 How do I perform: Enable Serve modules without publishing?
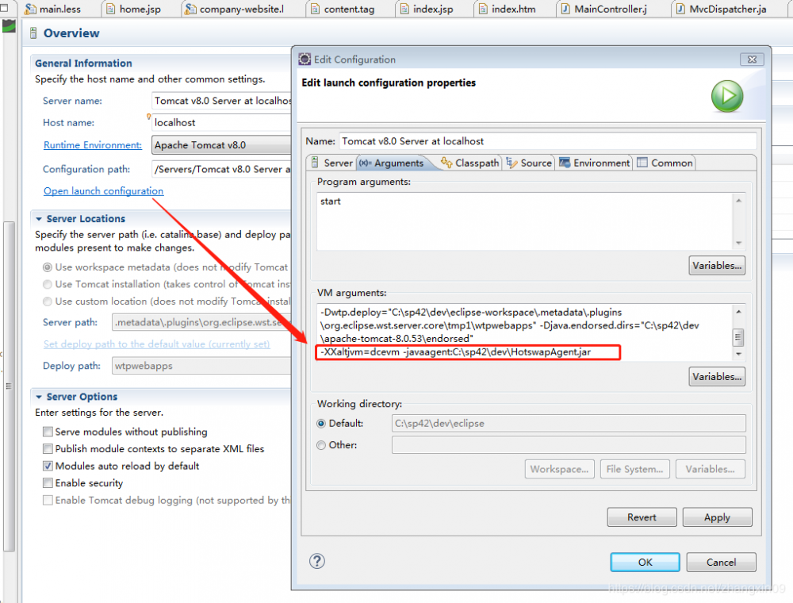(48, 432)
